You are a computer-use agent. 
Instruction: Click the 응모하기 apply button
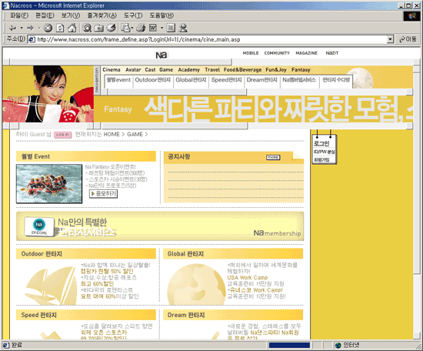click(x=104, y=194)
